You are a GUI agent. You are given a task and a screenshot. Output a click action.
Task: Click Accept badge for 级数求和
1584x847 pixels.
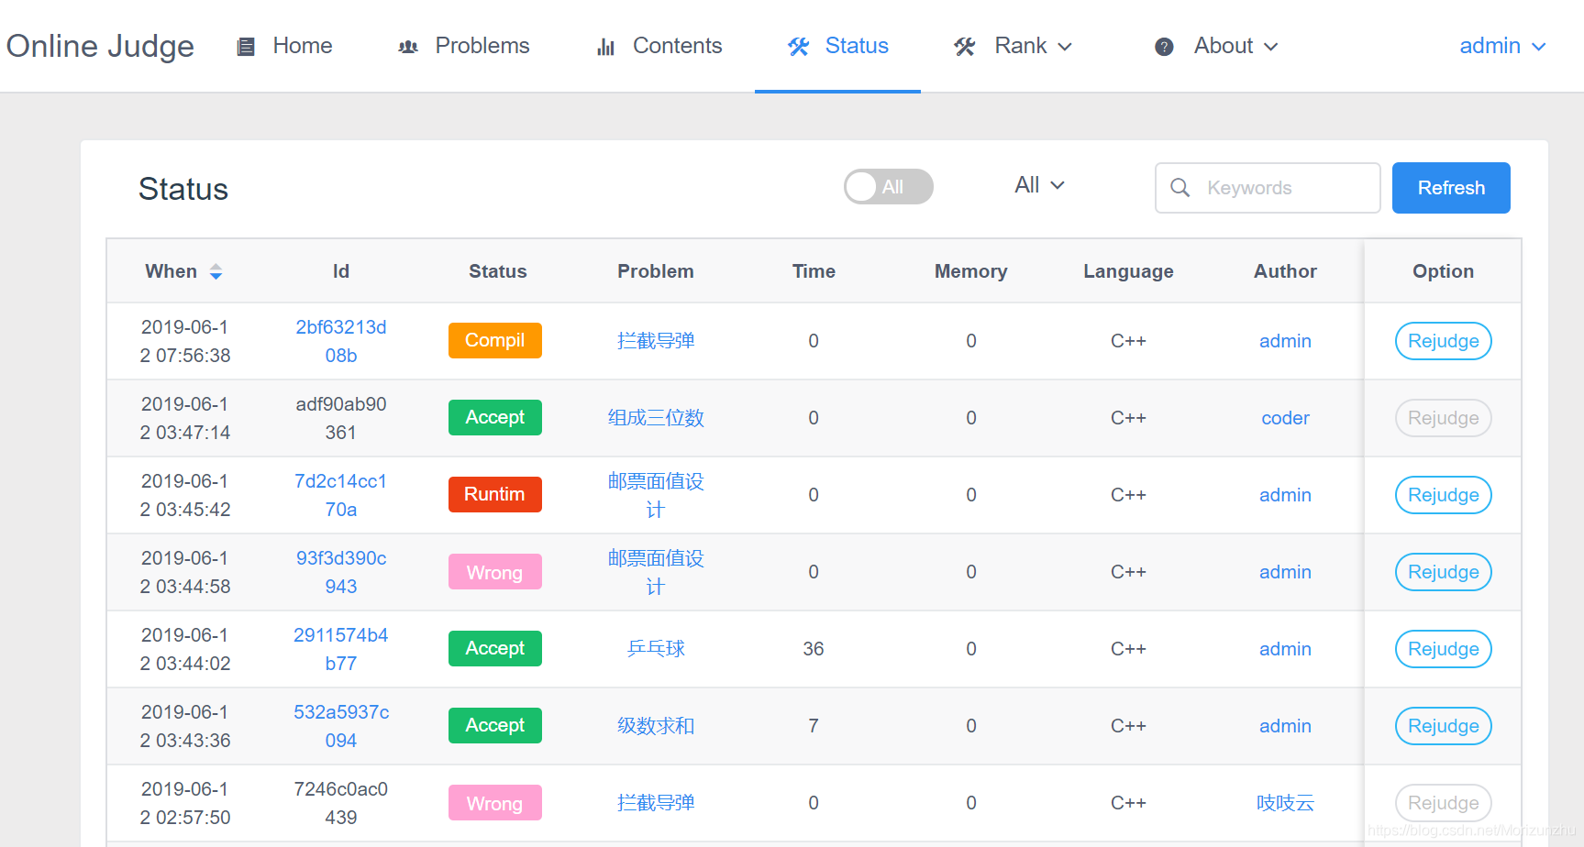coord(495,725)
